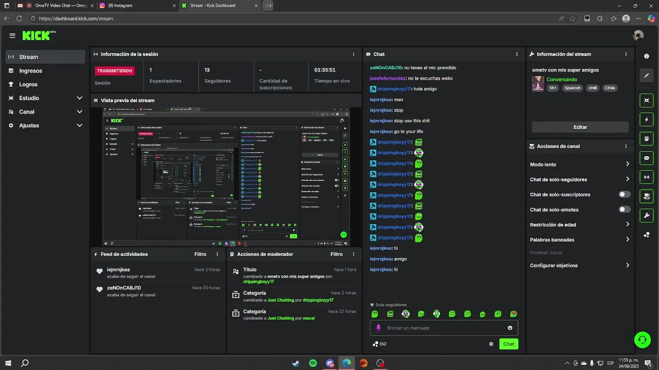Open options menu of Acciones de canal

click(x=626, y=146)
